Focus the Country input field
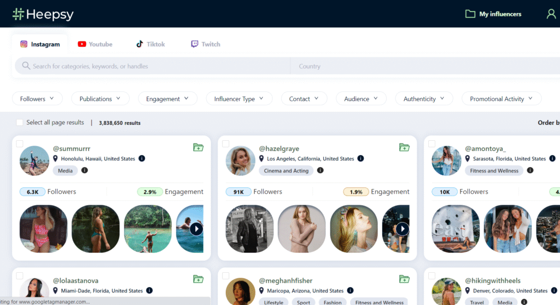 (x=425, y=66)
